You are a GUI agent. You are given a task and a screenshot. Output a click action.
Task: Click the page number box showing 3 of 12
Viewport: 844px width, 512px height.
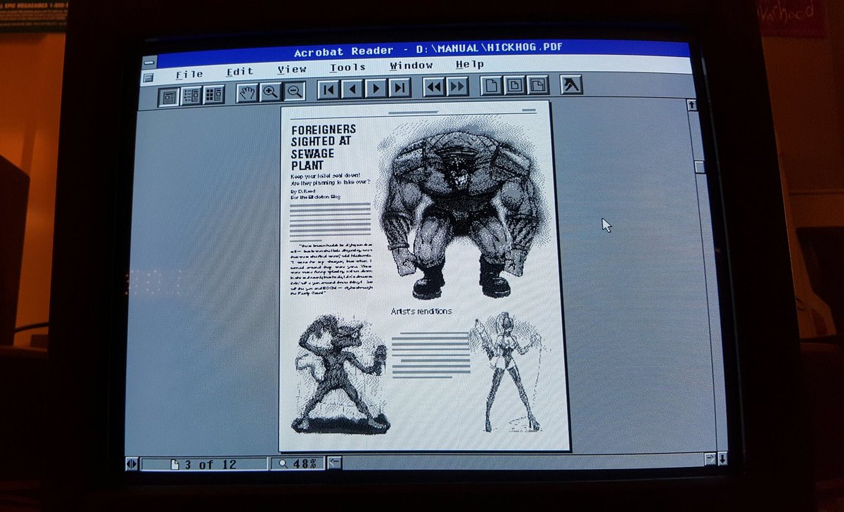pos(204,464)
